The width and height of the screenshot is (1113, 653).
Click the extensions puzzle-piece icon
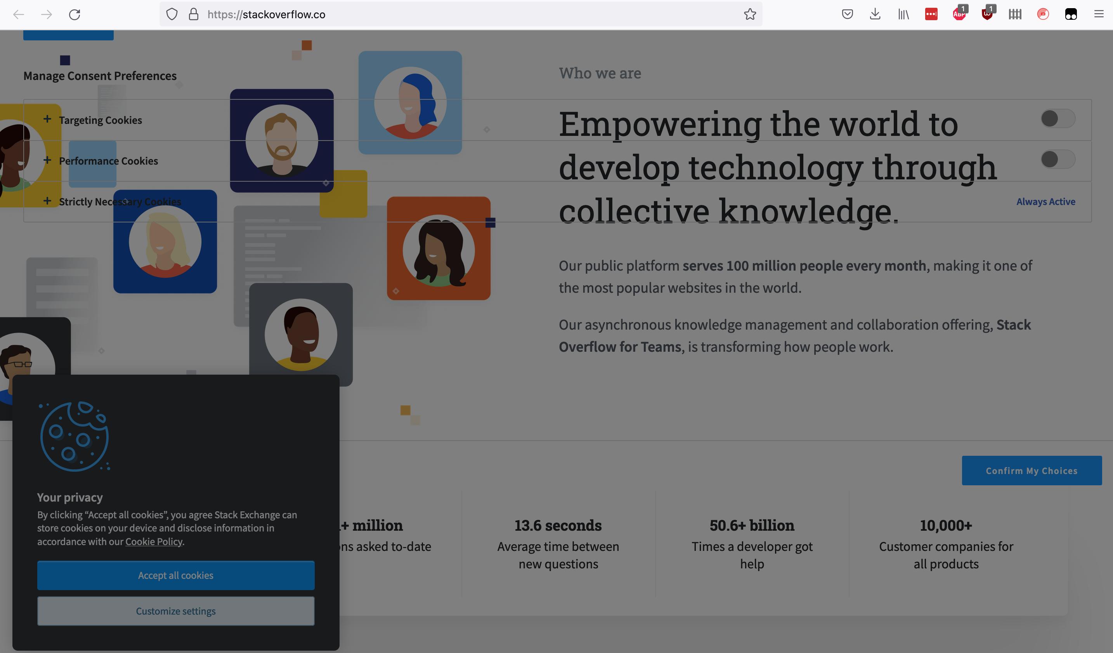click(1016, 13)
